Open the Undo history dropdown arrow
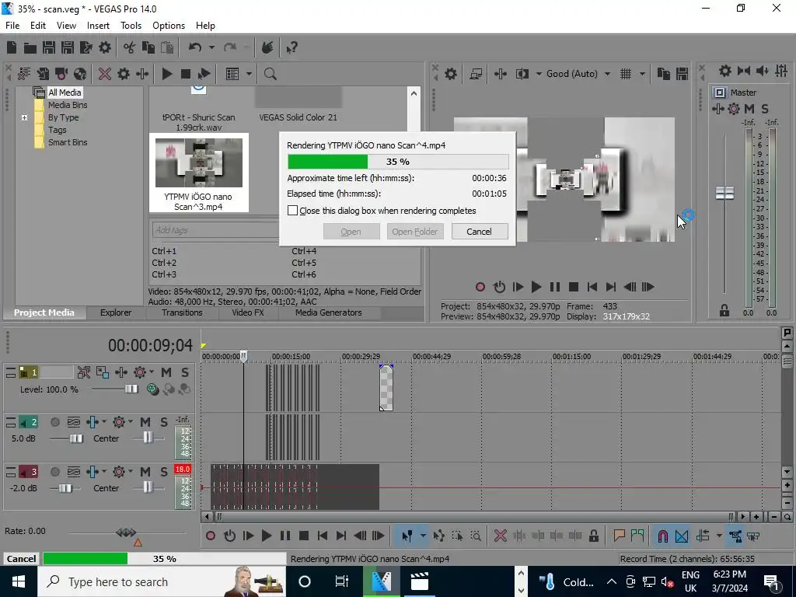This screenshot has width=796, height=597. [211, 47]
